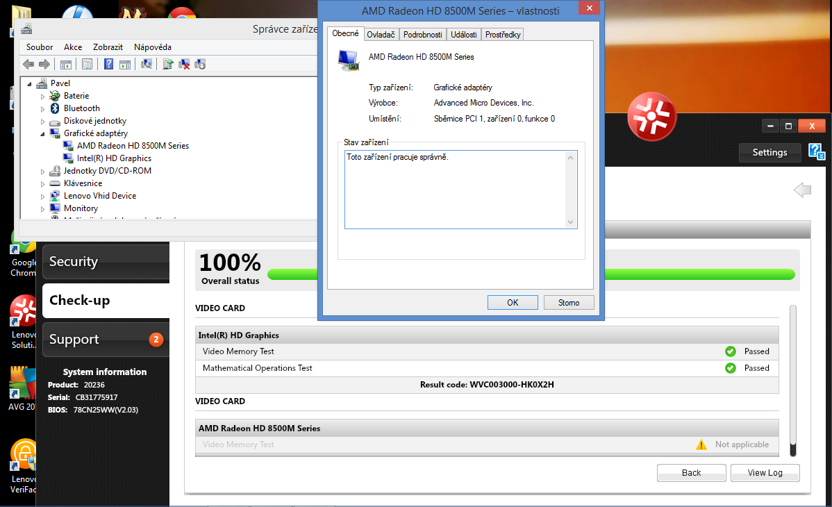Expand the Klávesnice node

click(x=43, y=183)
